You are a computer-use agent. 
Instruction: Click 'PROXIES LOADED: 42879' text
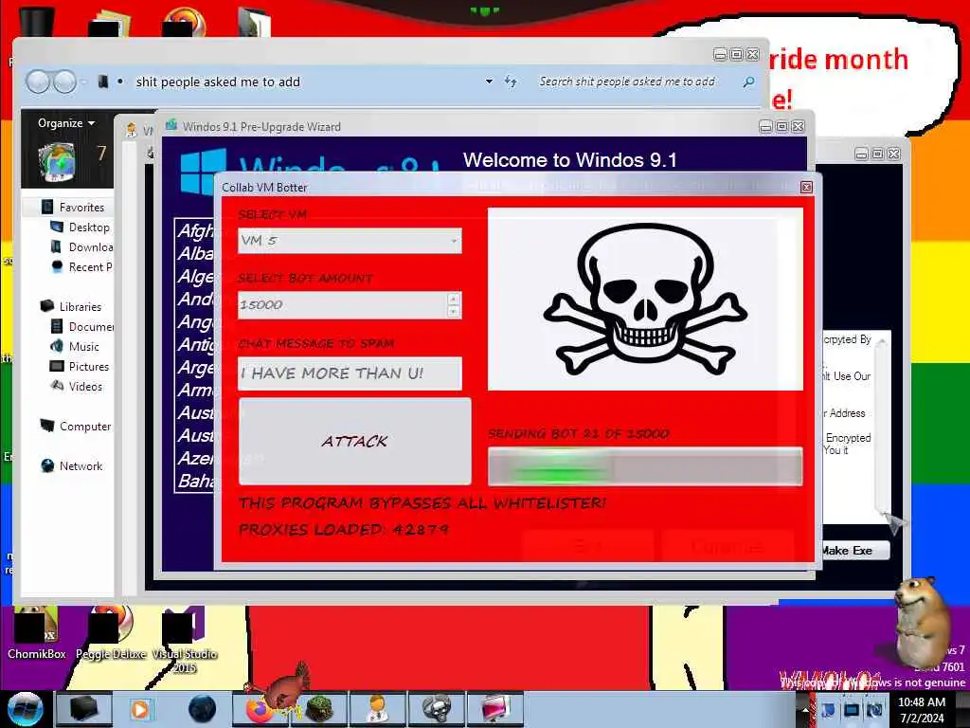coord(343,529)
